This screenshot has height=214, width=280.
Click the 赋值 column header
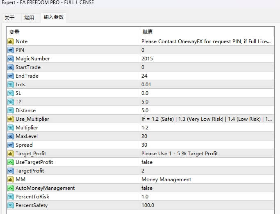tap(148, 32)
